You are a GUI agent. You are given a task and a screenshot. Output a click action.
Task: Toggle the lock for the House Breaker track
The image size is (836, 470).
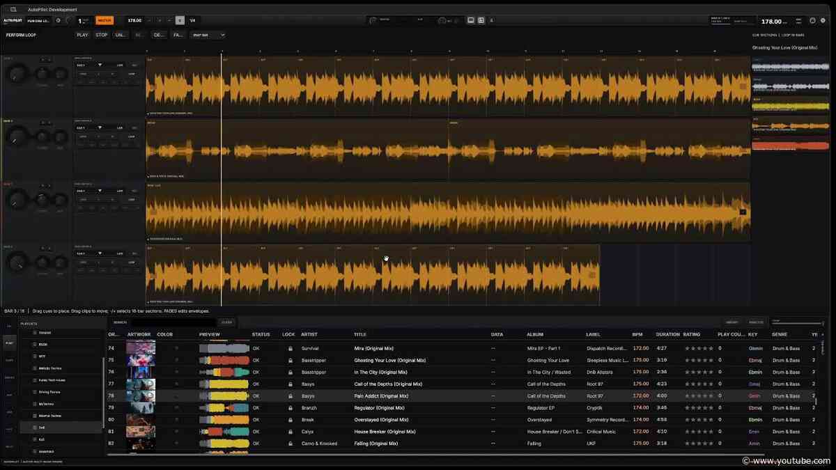(290, 431)
